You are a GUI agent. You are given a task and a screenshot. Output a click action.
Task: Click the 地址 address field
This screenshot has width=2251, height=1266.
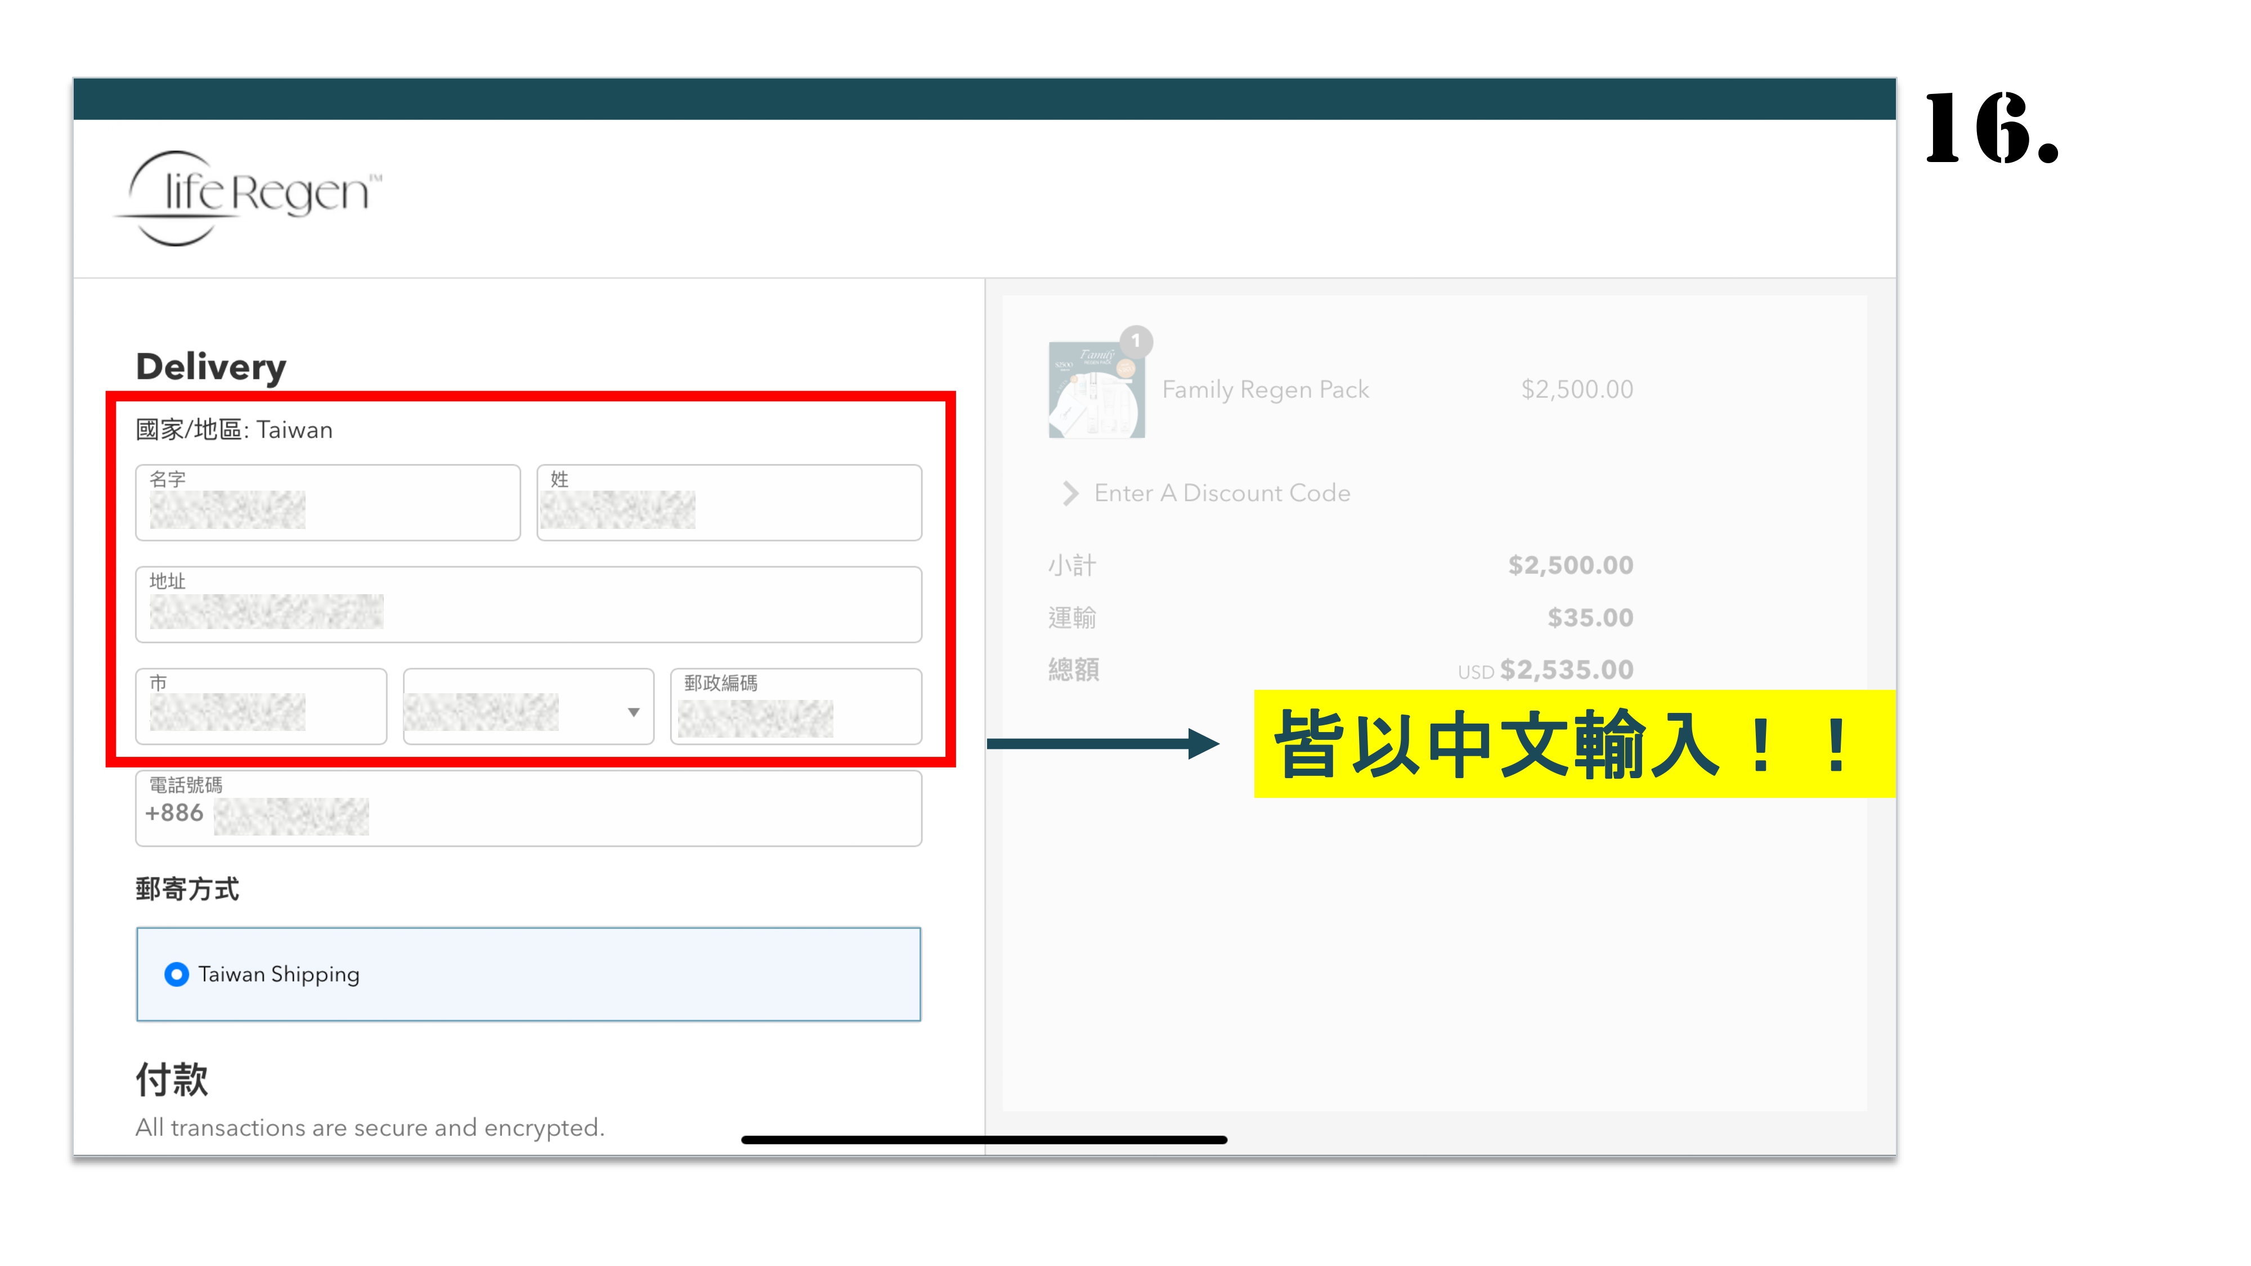pos(528,605)
